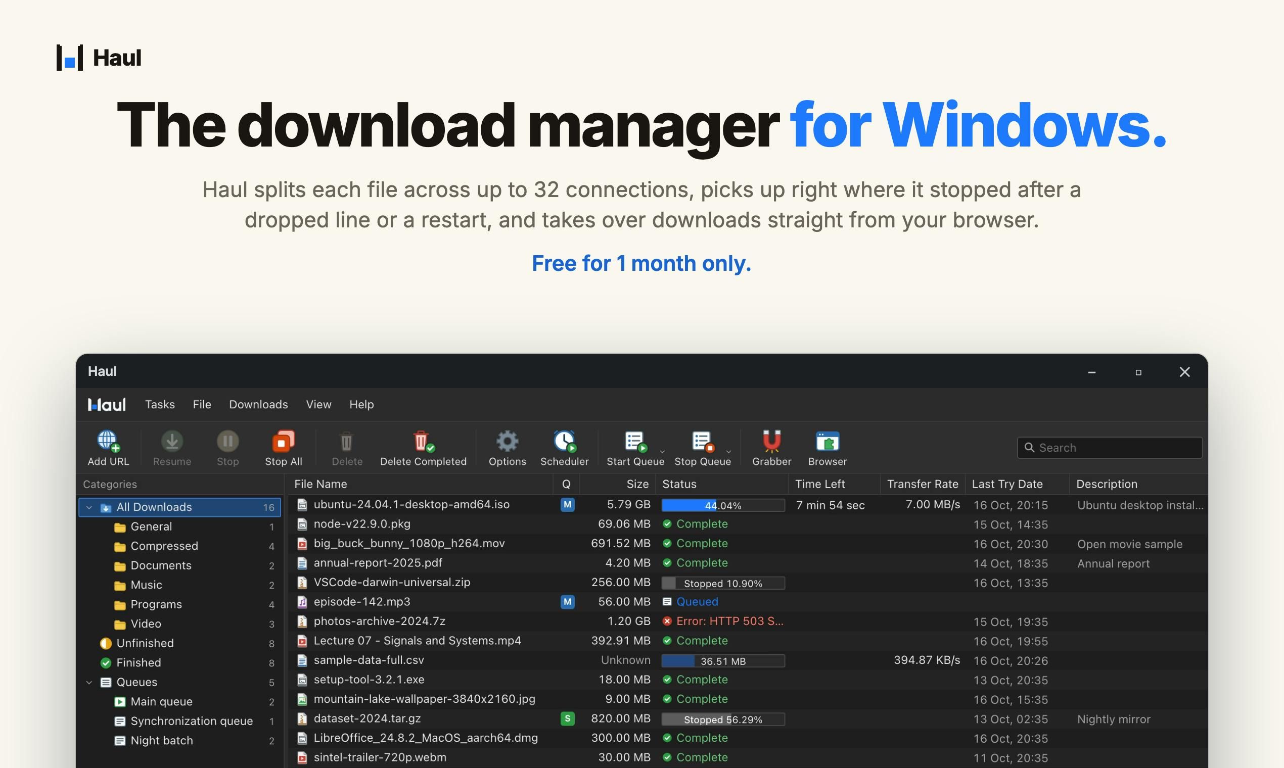Click the M queue badge on the ubuntu row
The width and height of the screenshot is (1284, 768).
click(x=567, y=505)
